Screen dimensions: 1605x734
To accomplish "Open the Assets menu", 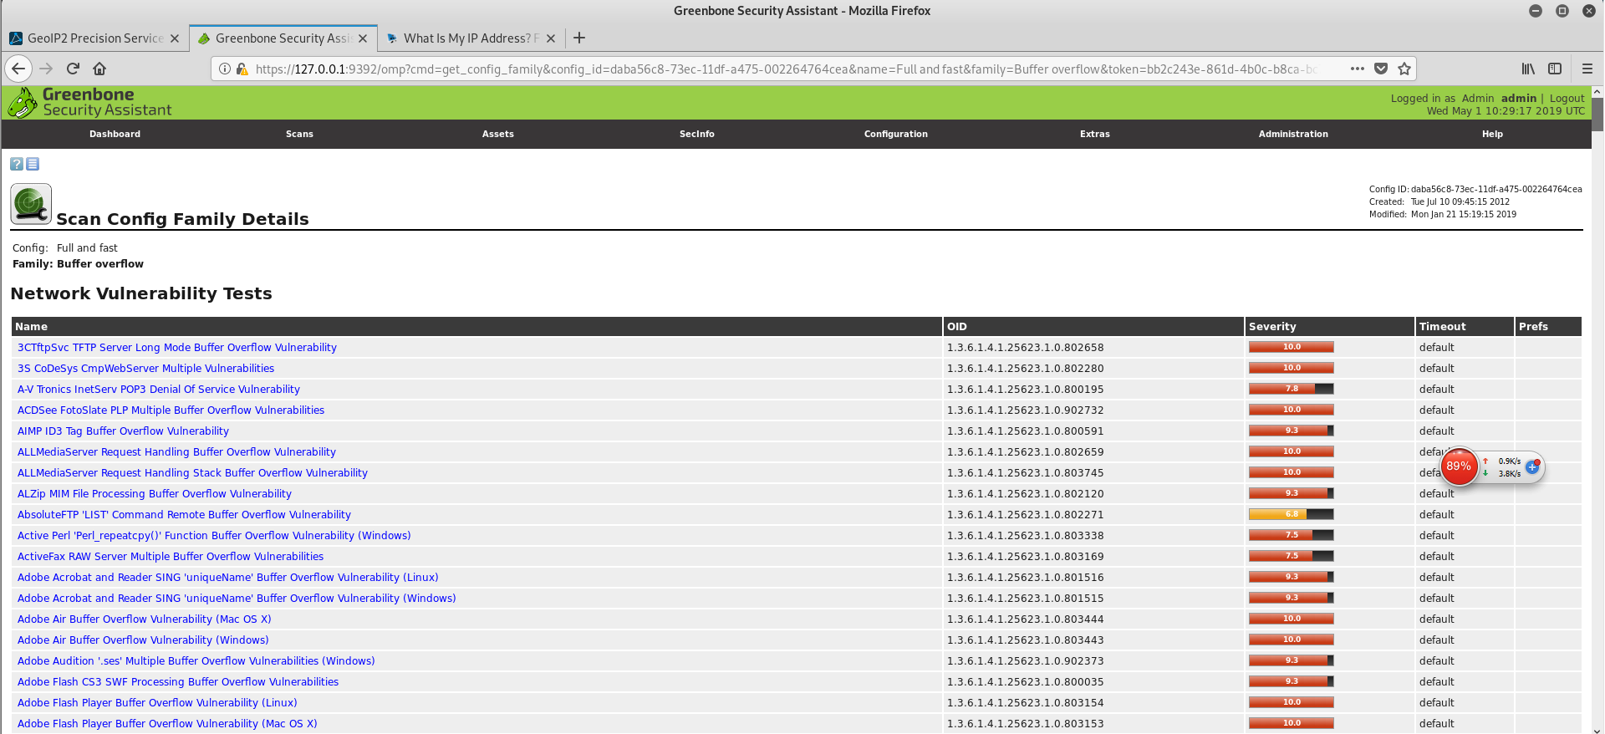I will pos(498,134).
